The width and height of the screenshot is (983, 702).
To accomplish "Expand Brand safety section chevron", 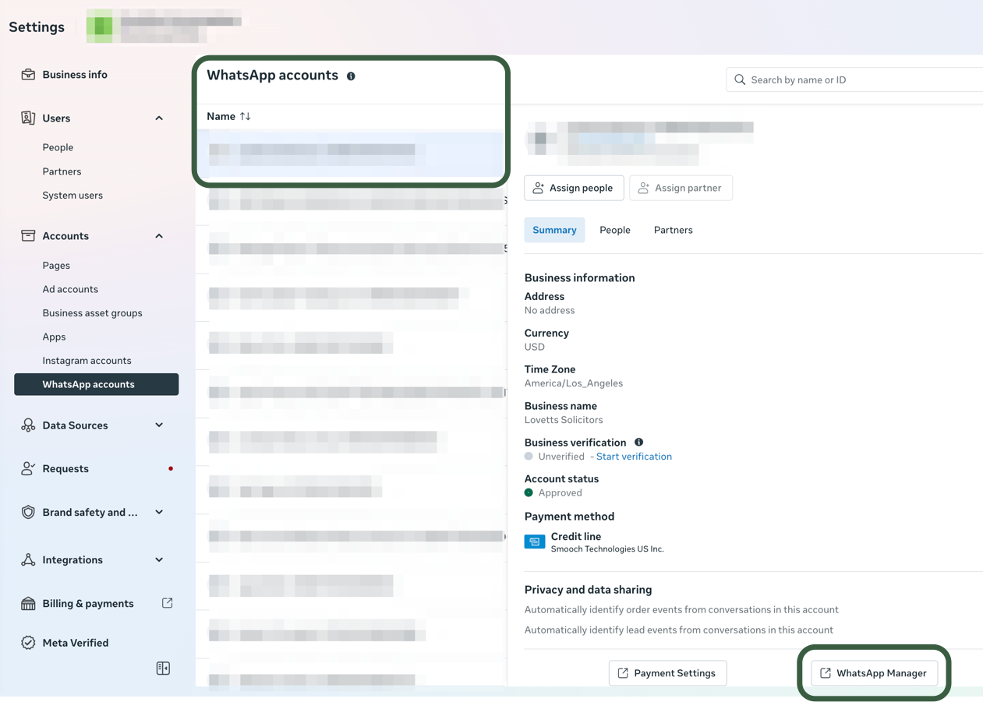I will 159,513.
